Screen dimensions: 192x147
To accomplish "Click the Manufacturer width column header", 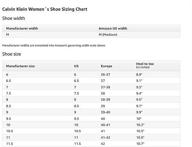I will 22,28.
